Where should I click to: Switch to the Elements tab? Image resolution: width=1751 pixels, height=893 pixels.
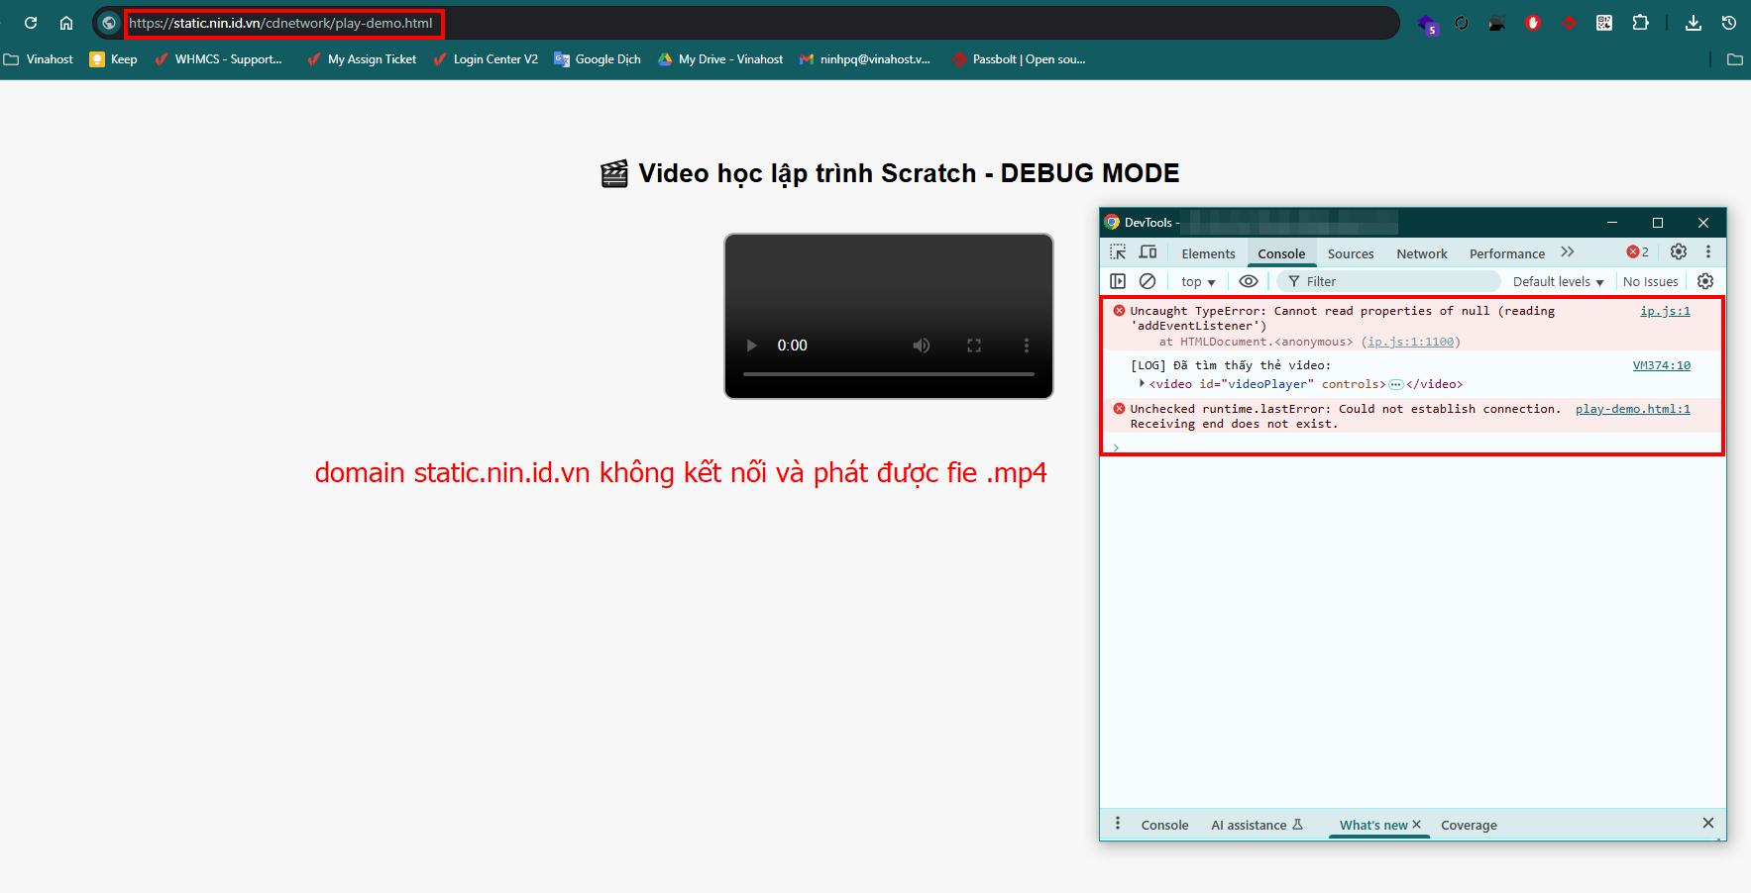pyautogui.click(x=1208, y=253)
